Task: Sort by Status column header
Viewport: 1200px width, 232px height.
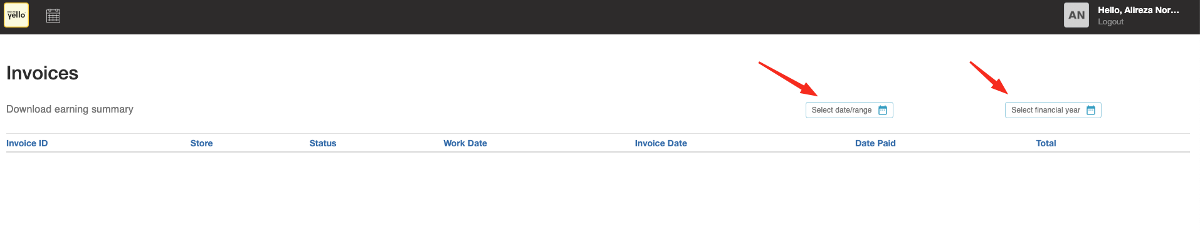Action: (x=323, y=143)
